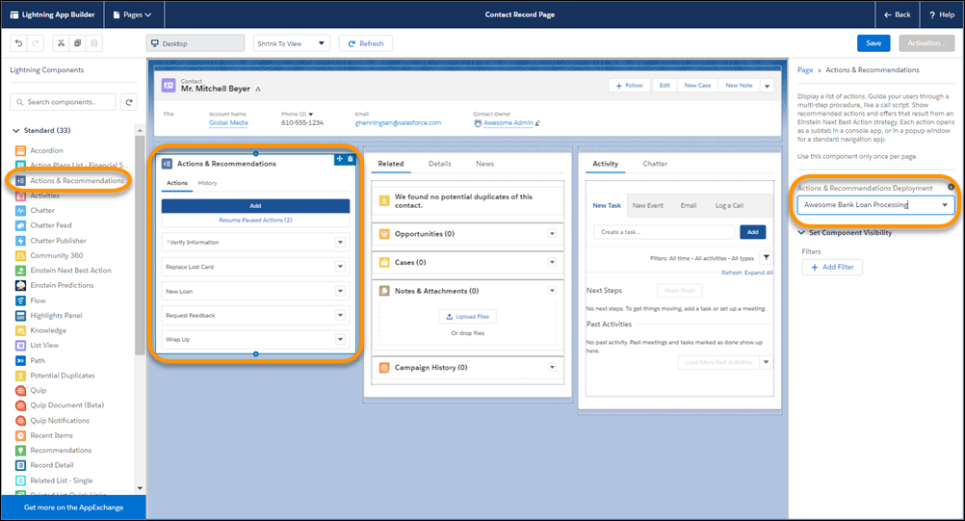Click the cut scissors icon
This screenshot has height=521, width=965.
(x=61, y=43)
